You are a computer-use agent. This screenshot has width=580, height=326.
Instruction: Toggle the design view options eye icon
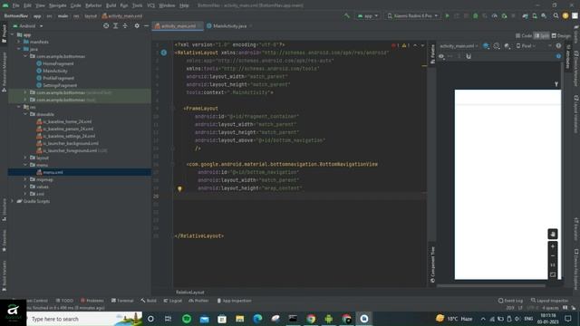[441, 56]
